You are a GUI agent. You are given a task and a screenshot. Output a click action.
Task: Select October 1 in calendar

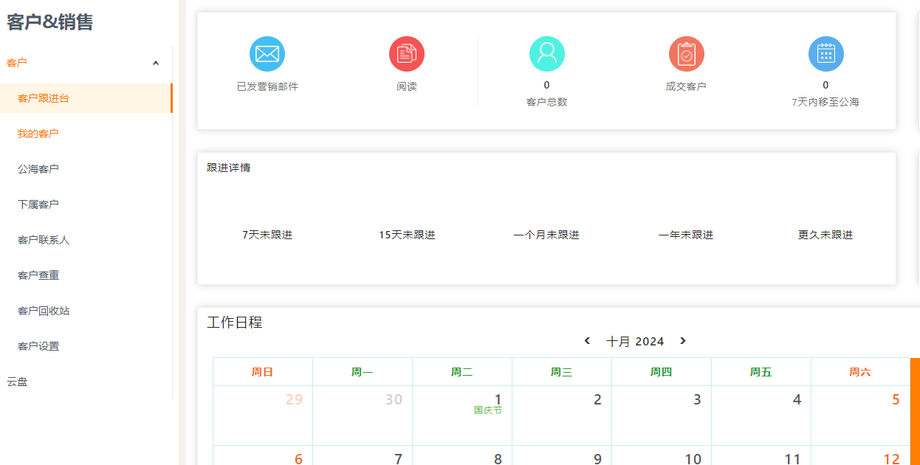462,416
